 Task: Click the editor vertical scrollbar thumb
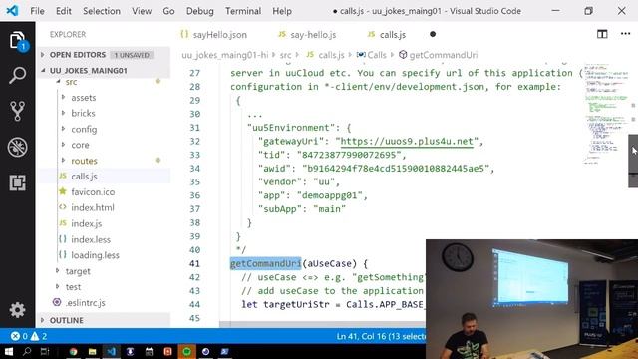click(633, 161)
